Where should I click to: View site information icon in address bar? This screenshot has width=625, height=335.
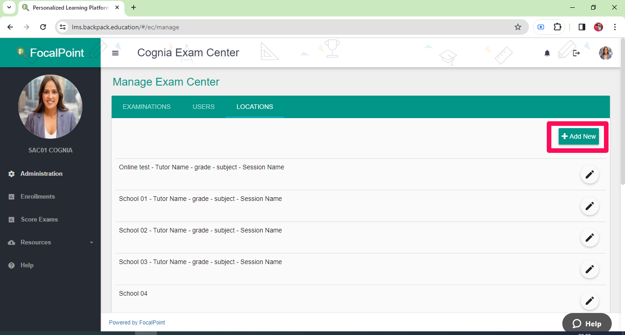click(x=63, y=27)
